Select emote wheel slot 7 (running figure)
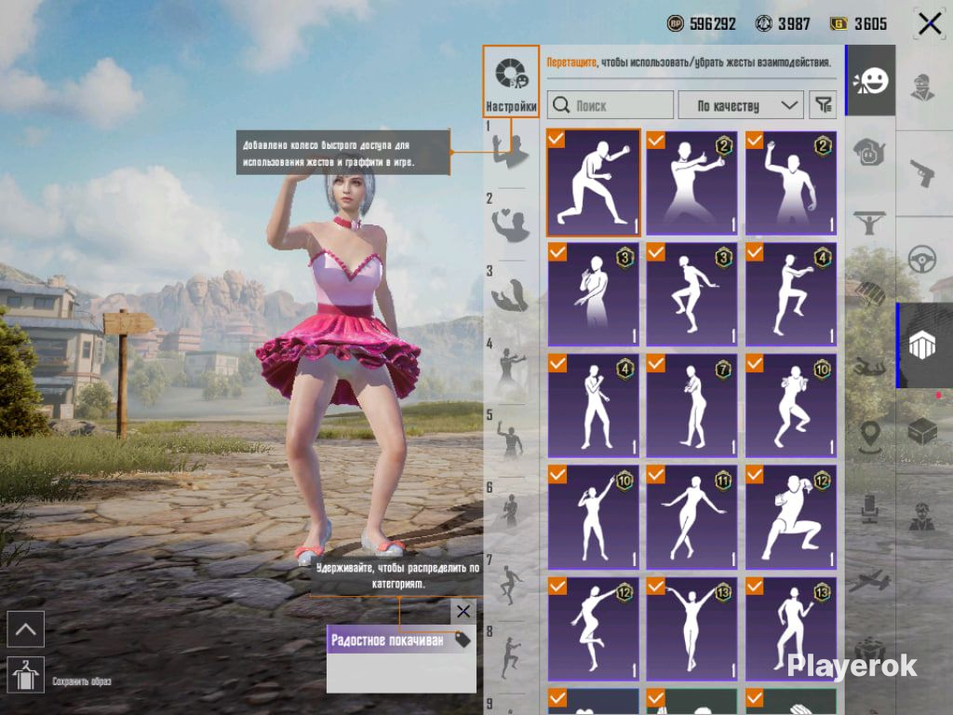953x715 pixels. tap(509, 584)
